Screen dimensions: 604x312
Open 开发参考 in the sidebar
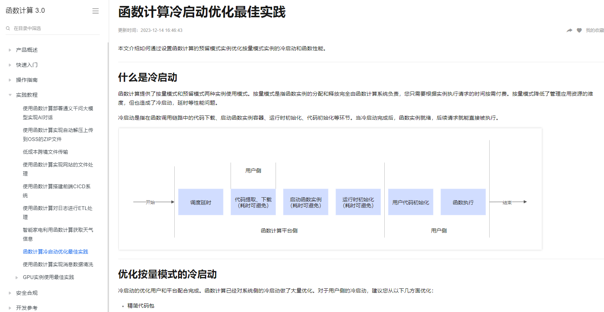point(27,308)
